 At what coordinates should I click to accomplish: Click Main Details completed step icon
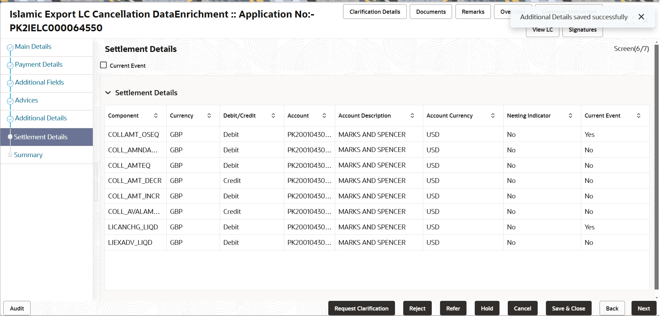pyautogui.click(x=10, y=47)
